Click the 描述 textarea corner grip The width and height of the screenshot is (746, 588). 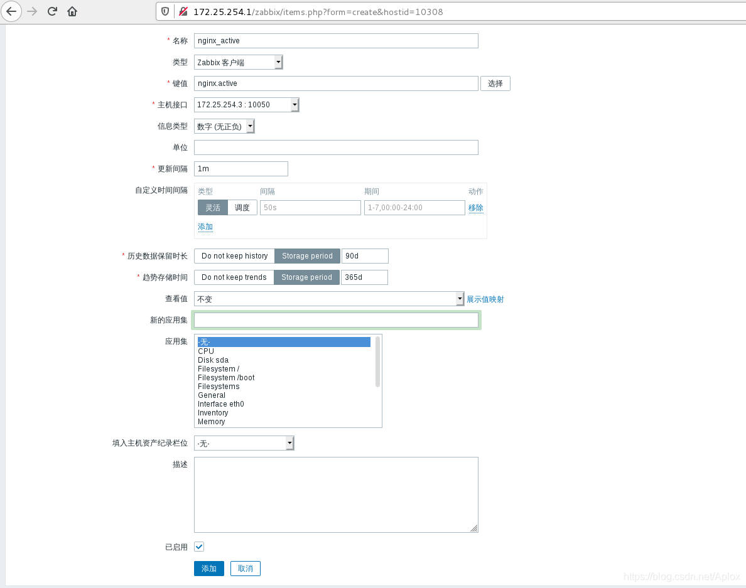click(x=474, y=528)
